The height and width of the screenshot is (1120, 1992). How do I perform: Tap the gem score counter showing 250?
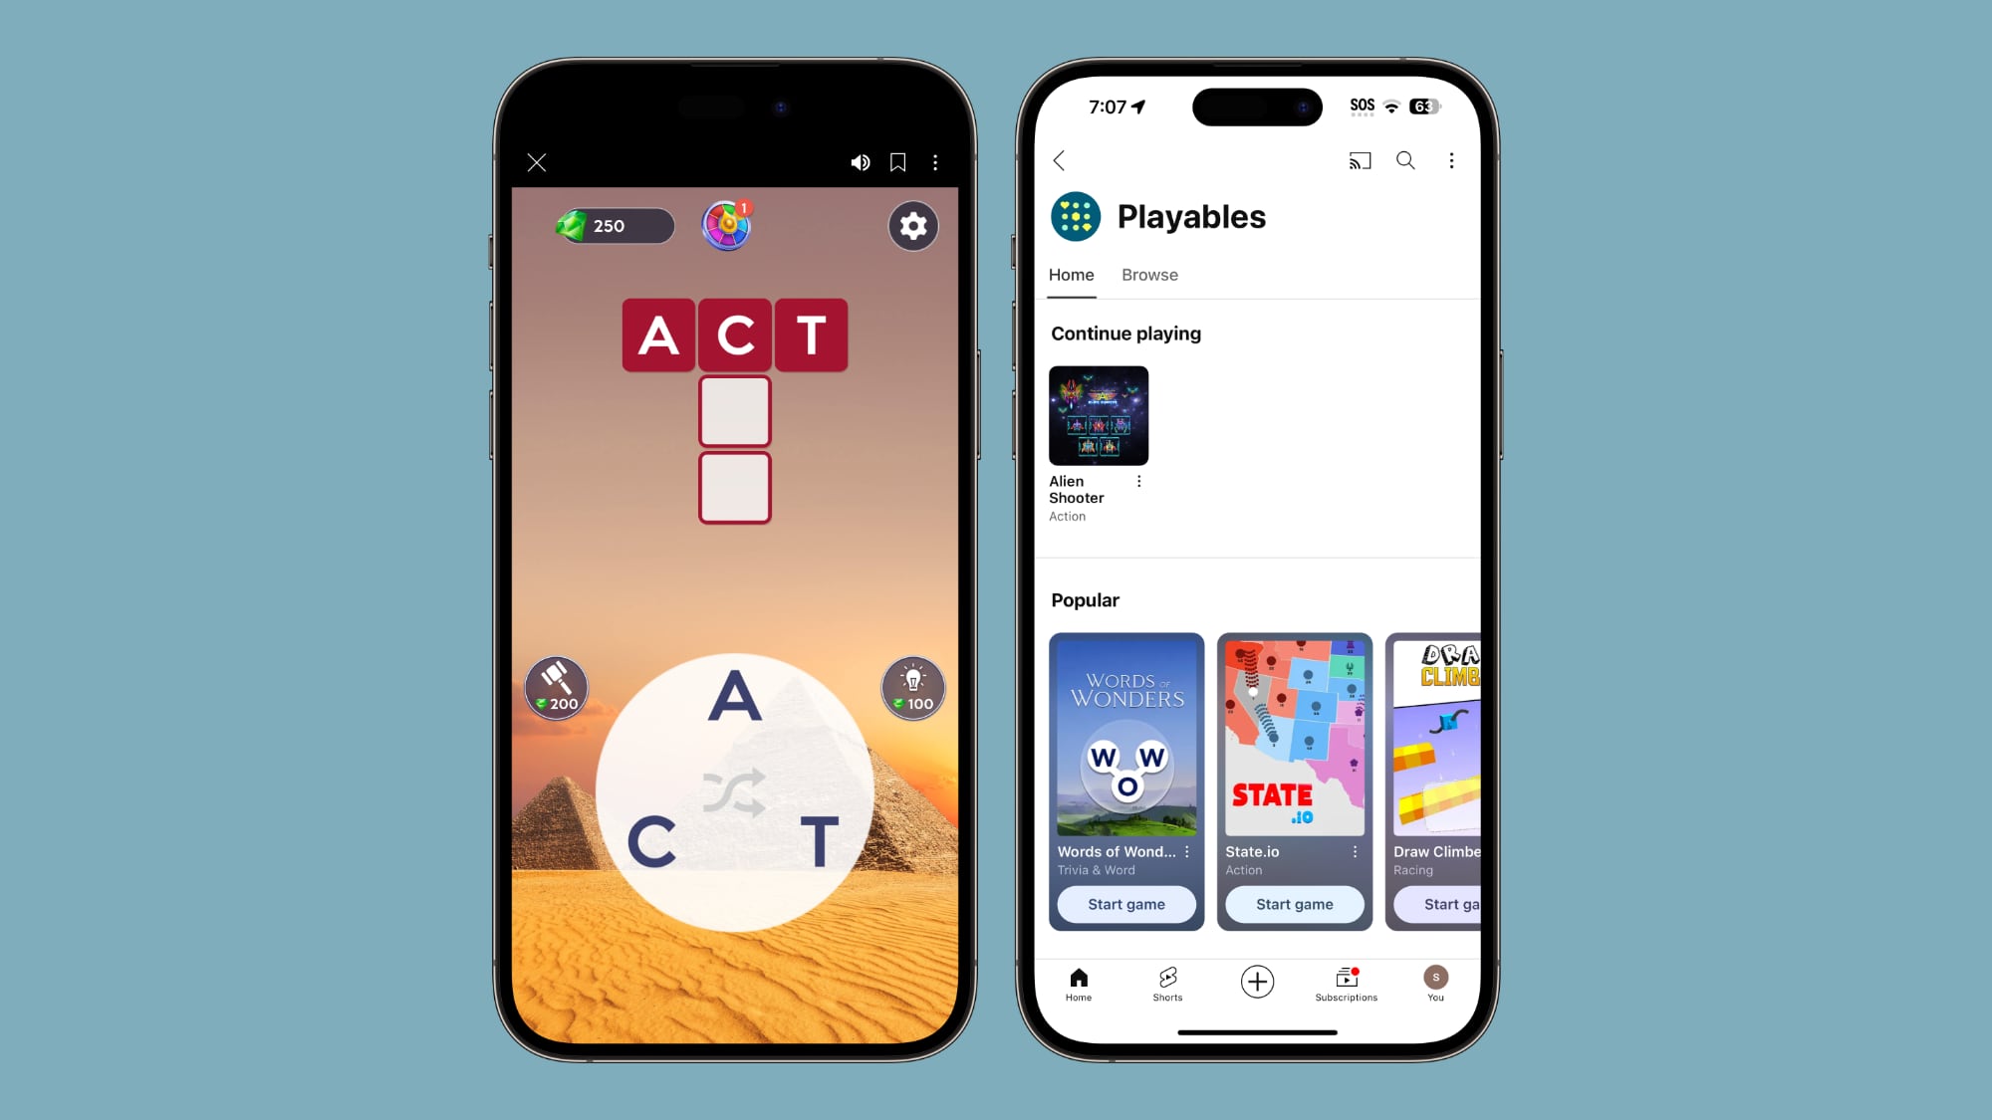tap(613, 226)
